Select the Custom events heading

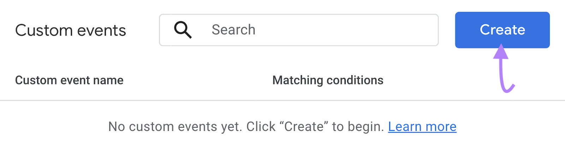pos(71,30)
